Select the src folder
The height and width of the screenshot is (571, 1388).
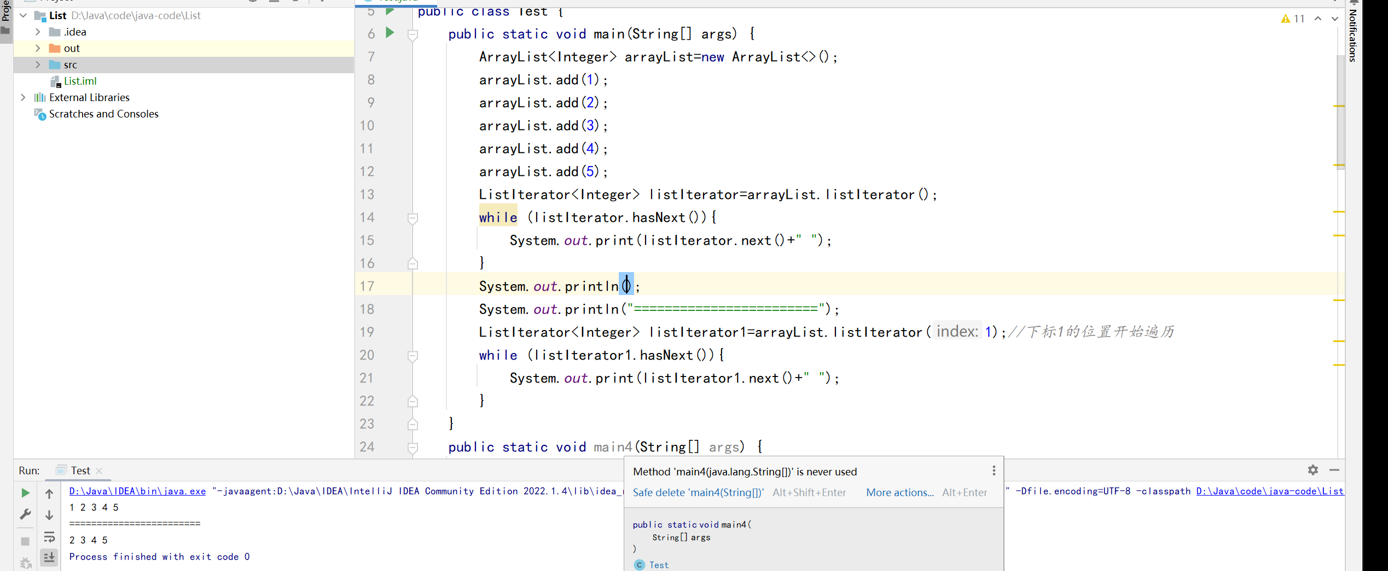184,64
